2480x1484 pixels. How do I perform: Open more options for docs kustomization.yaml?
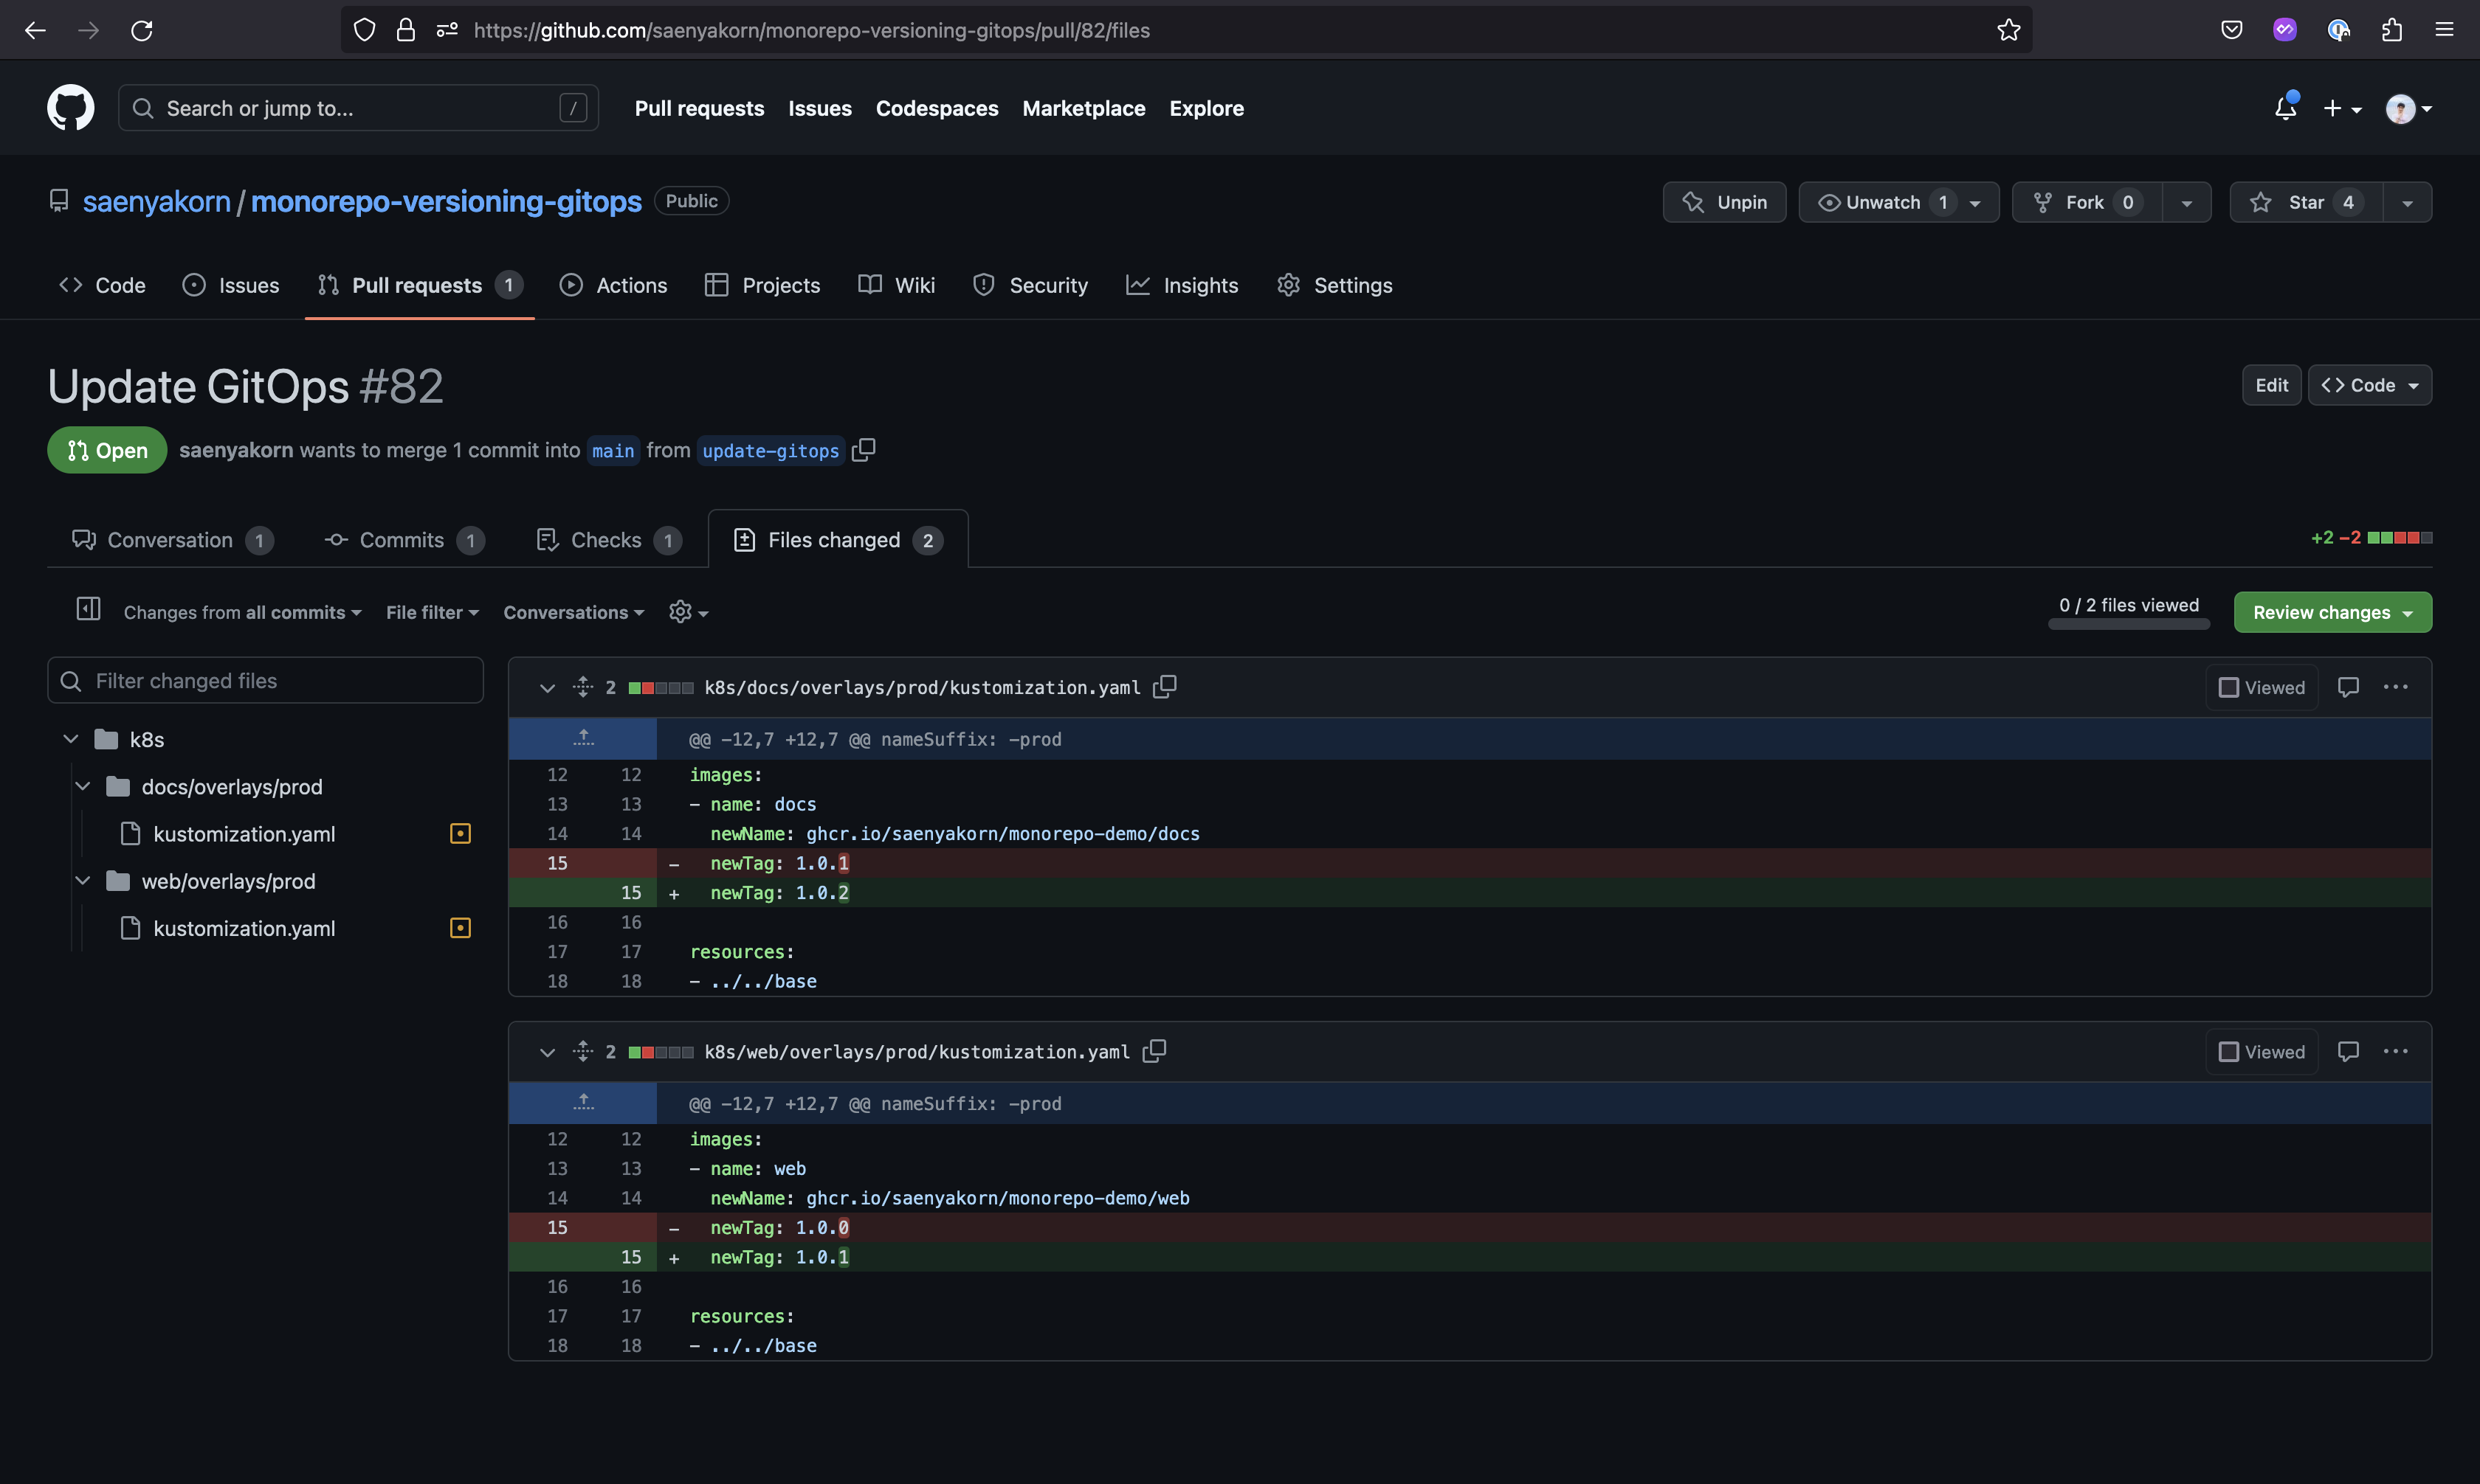click(2396, 687)
